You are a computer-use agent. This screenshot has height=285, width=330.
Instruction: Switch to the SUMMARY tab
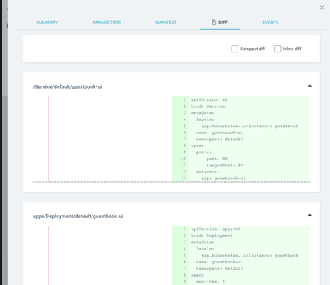pyautogui.click(x=47, y=22)
